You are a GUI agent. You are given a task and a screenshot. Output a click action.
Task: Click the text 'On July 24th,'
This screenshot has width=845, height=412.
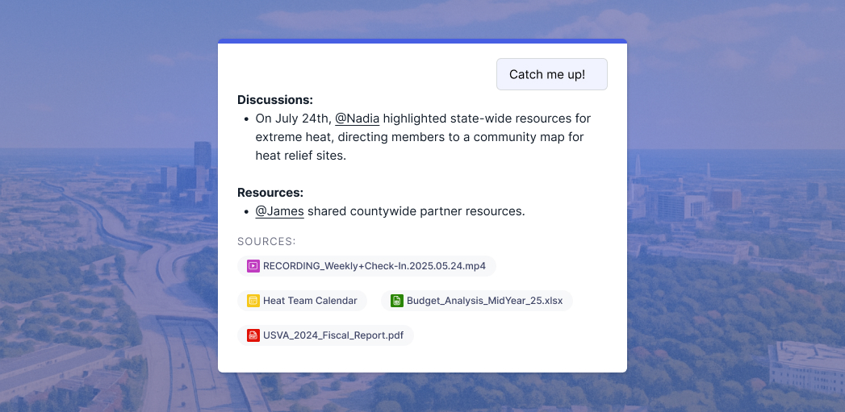[x=293, y=119]
